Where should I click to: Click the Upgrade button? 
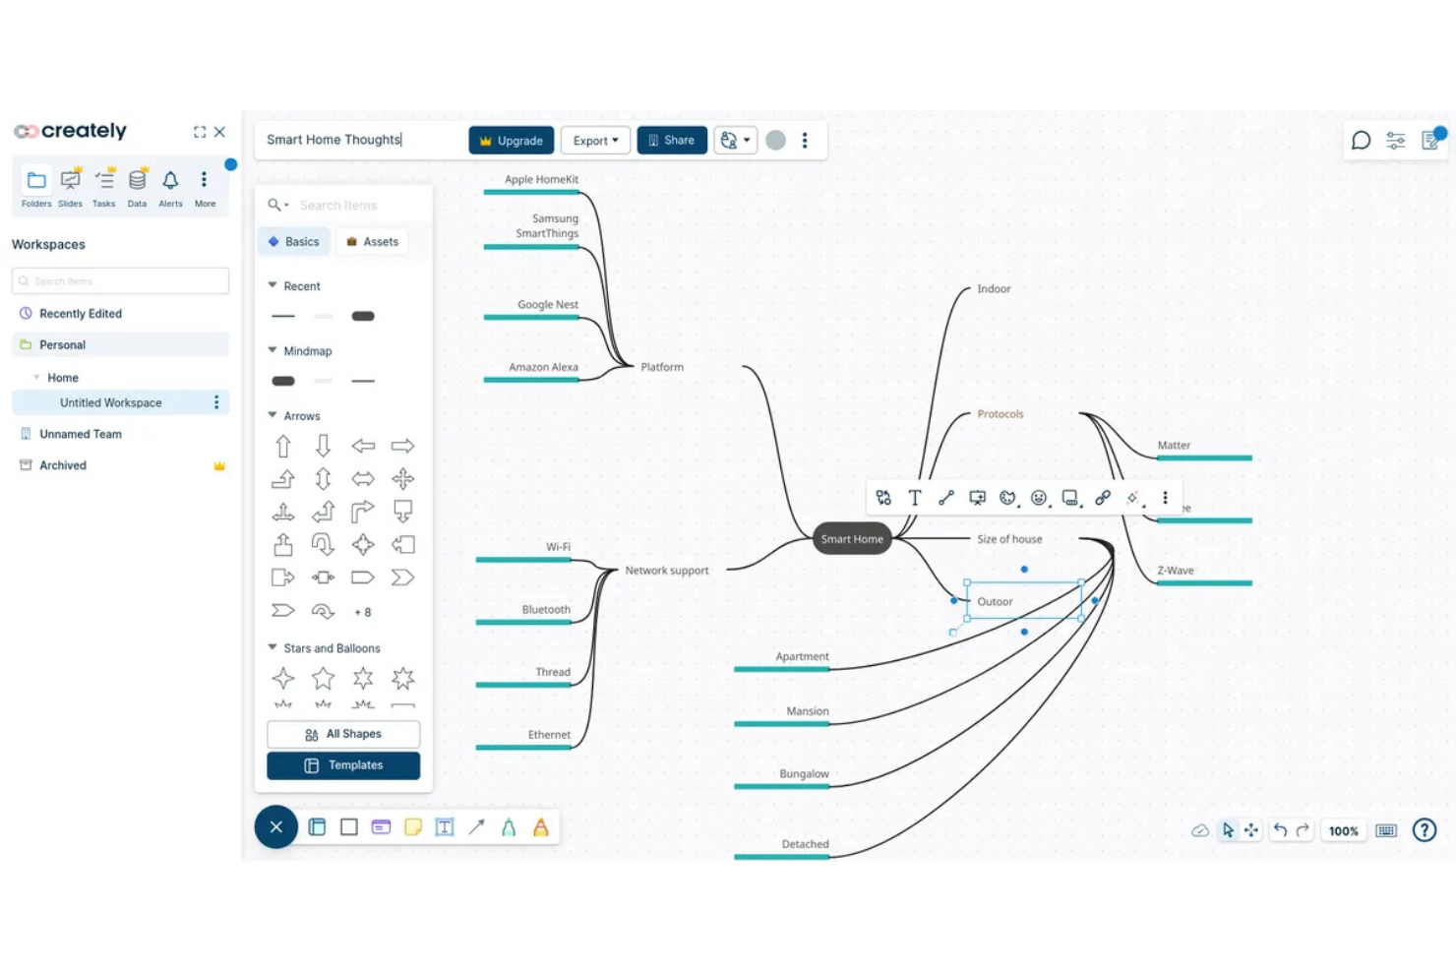click(x=512, y=141)
